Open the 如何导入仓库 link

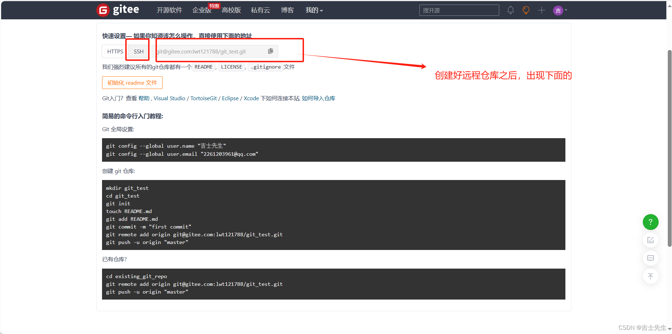pyautogui.click(x=318, y=98)
